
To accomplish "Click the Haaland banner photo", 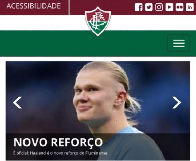I will tap(98, 97).
